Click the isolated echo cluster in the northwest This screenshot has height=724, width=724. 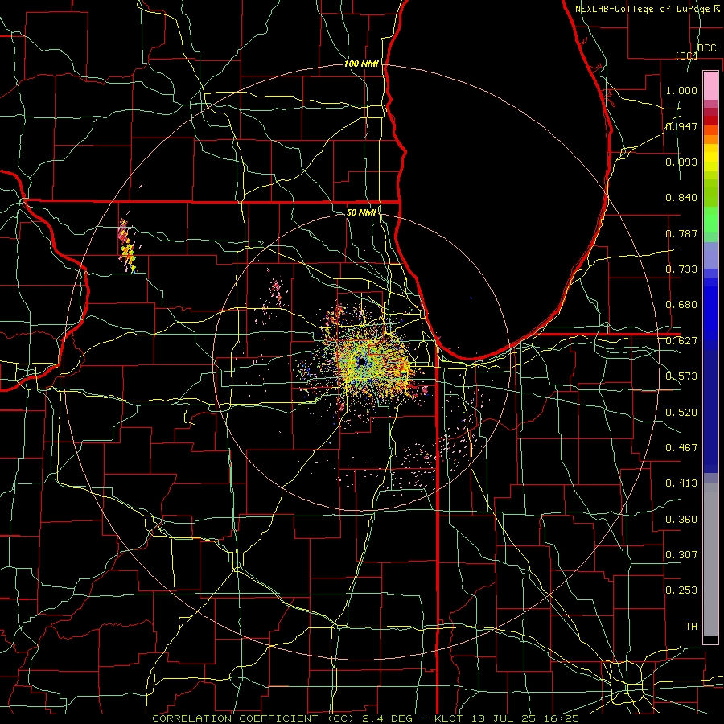pyautogui.click(x=127, y=247)
